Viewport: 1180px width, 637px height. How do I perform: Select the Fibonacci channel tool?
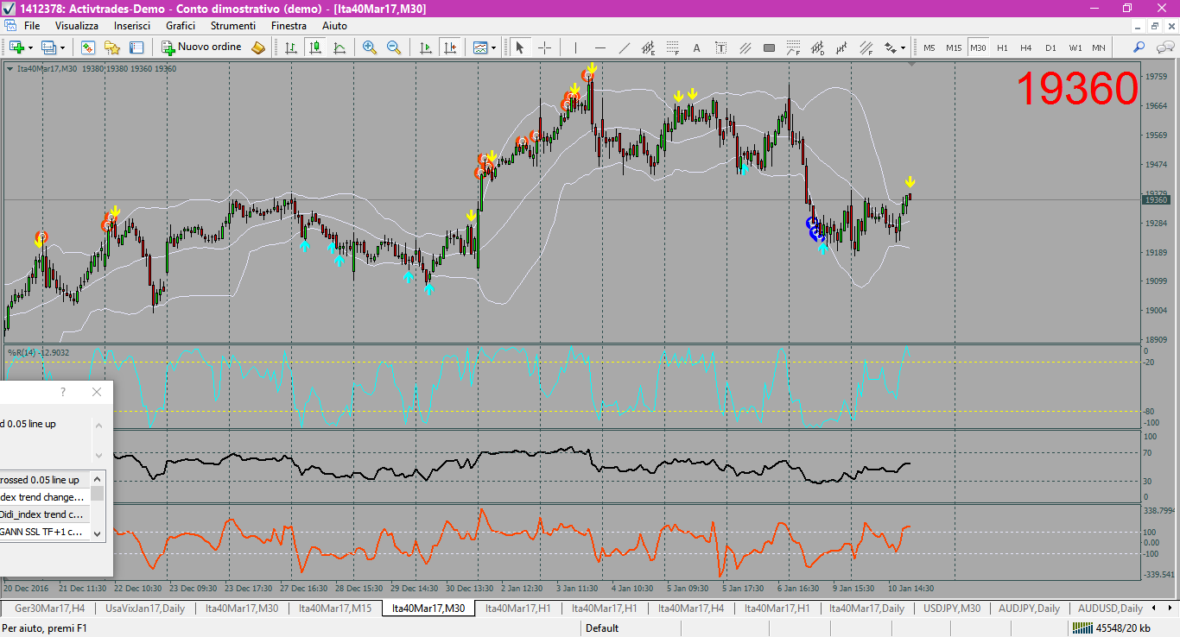866,47
